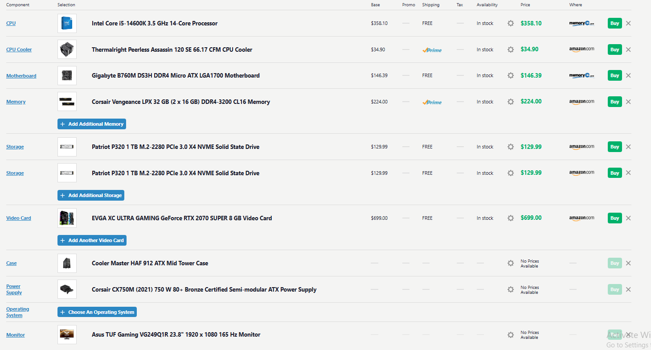
Task: Open Gigabyte B760M DS3H DDR4 product name
Action: click(x=176, y=75)
